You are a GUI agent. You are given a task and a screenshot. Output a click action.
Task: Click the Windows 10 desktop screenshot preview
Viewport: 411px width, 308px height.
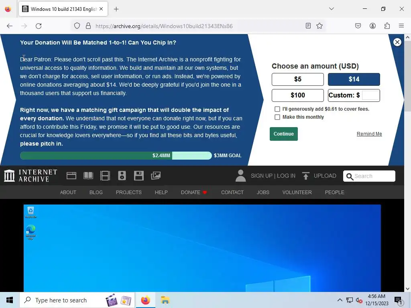[x=202, y=248]
